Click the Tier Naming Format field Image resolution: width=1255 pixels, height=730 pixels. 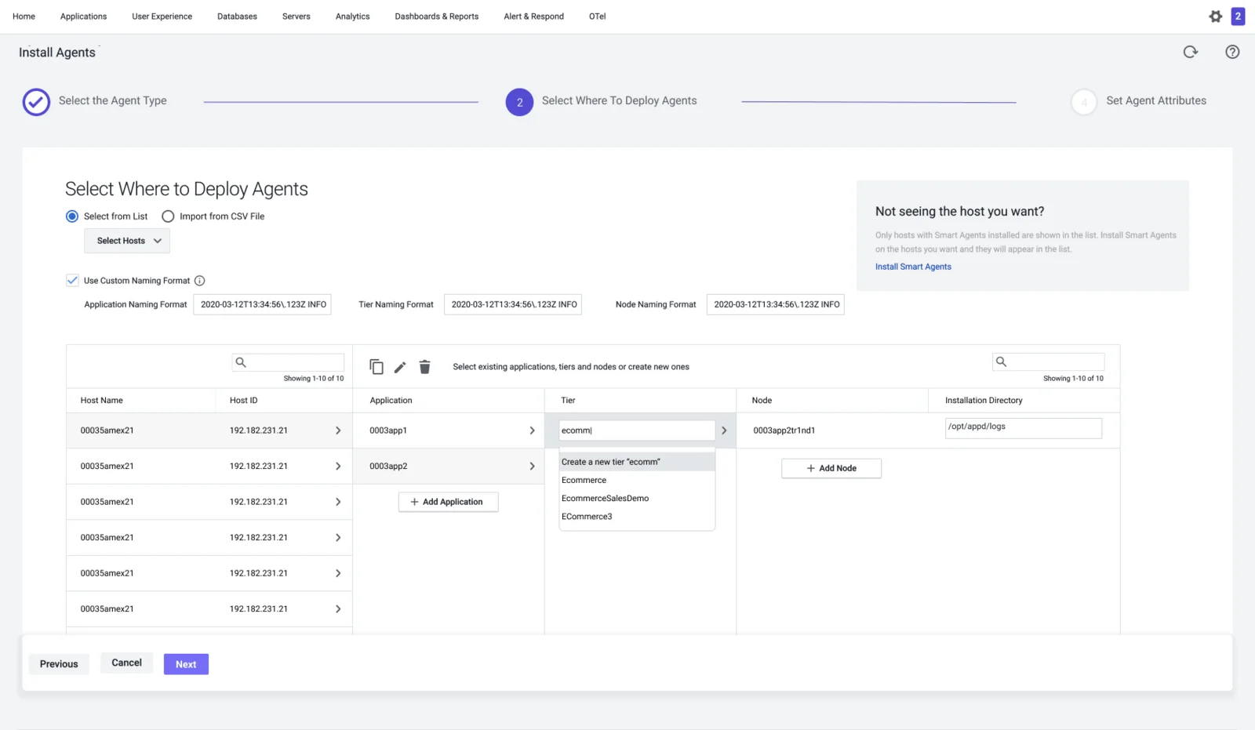(513, 304)
